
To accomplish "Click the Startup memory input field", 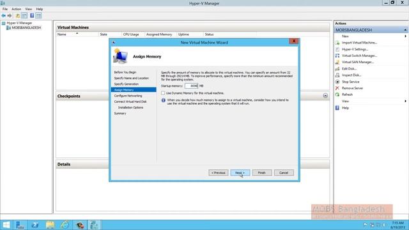I will tap(191, 86).
